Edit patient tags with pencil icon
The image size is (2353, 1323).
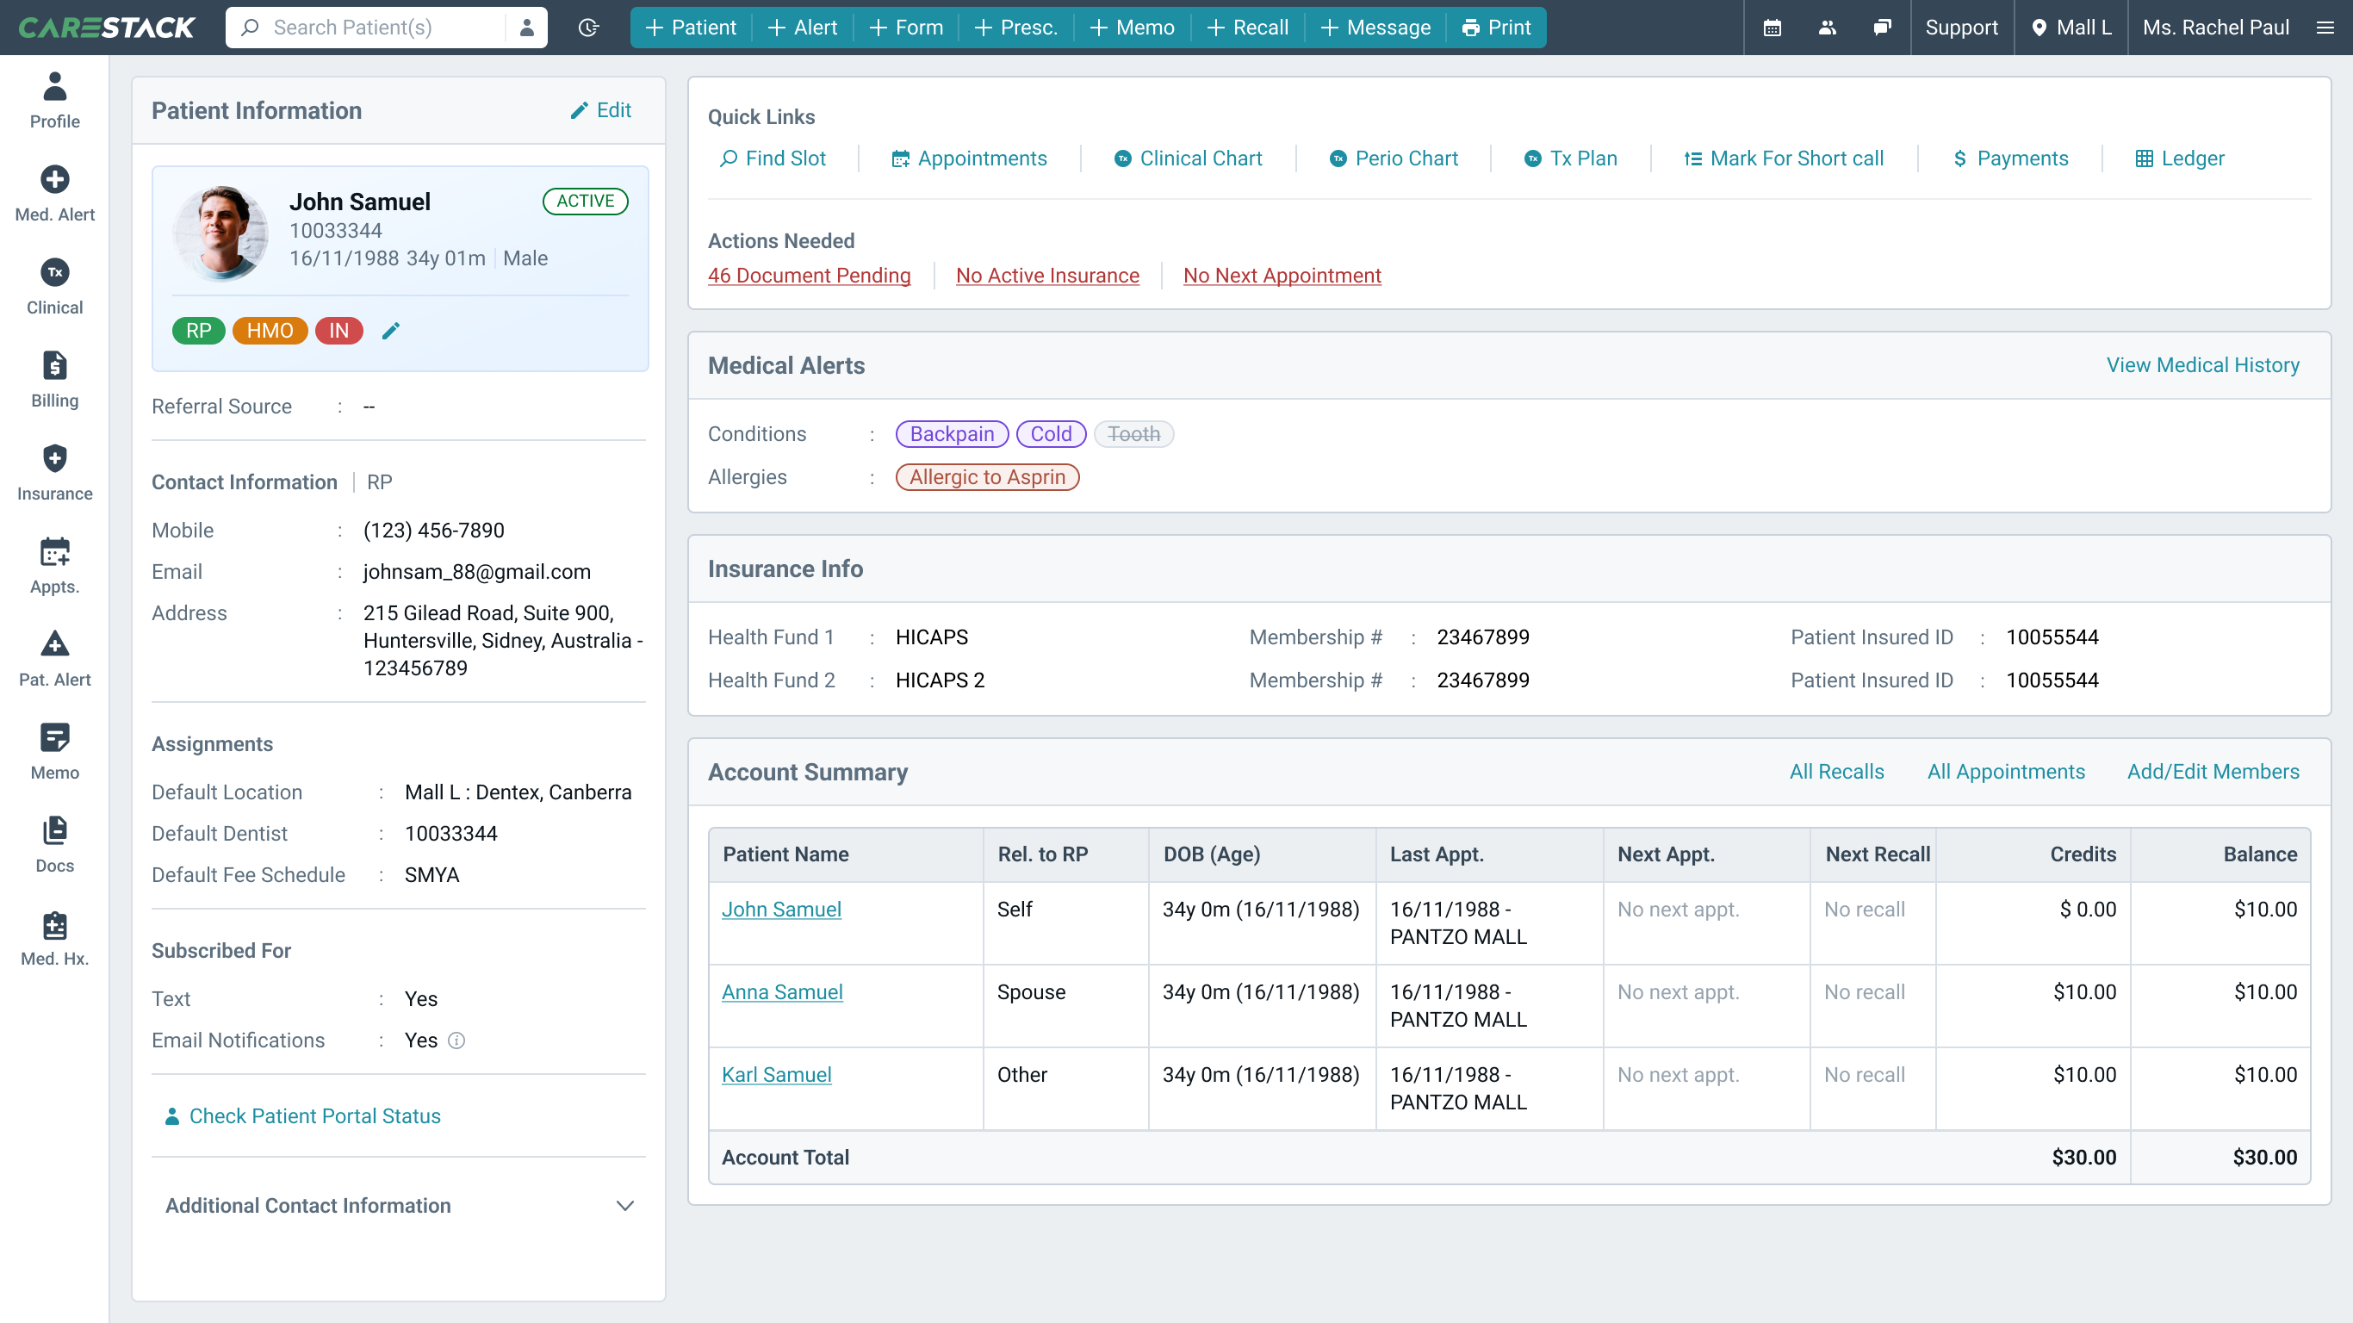click(391, 331)
